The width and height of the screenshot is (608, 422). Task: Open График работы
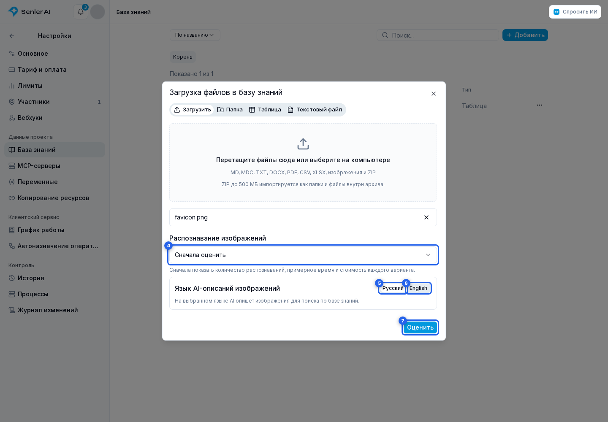[x=54, y=230]
